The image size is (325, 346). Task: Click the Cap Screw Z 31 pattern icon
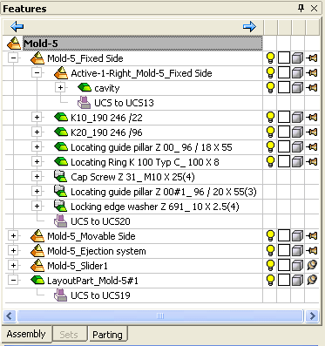click(x=61, y=176)
